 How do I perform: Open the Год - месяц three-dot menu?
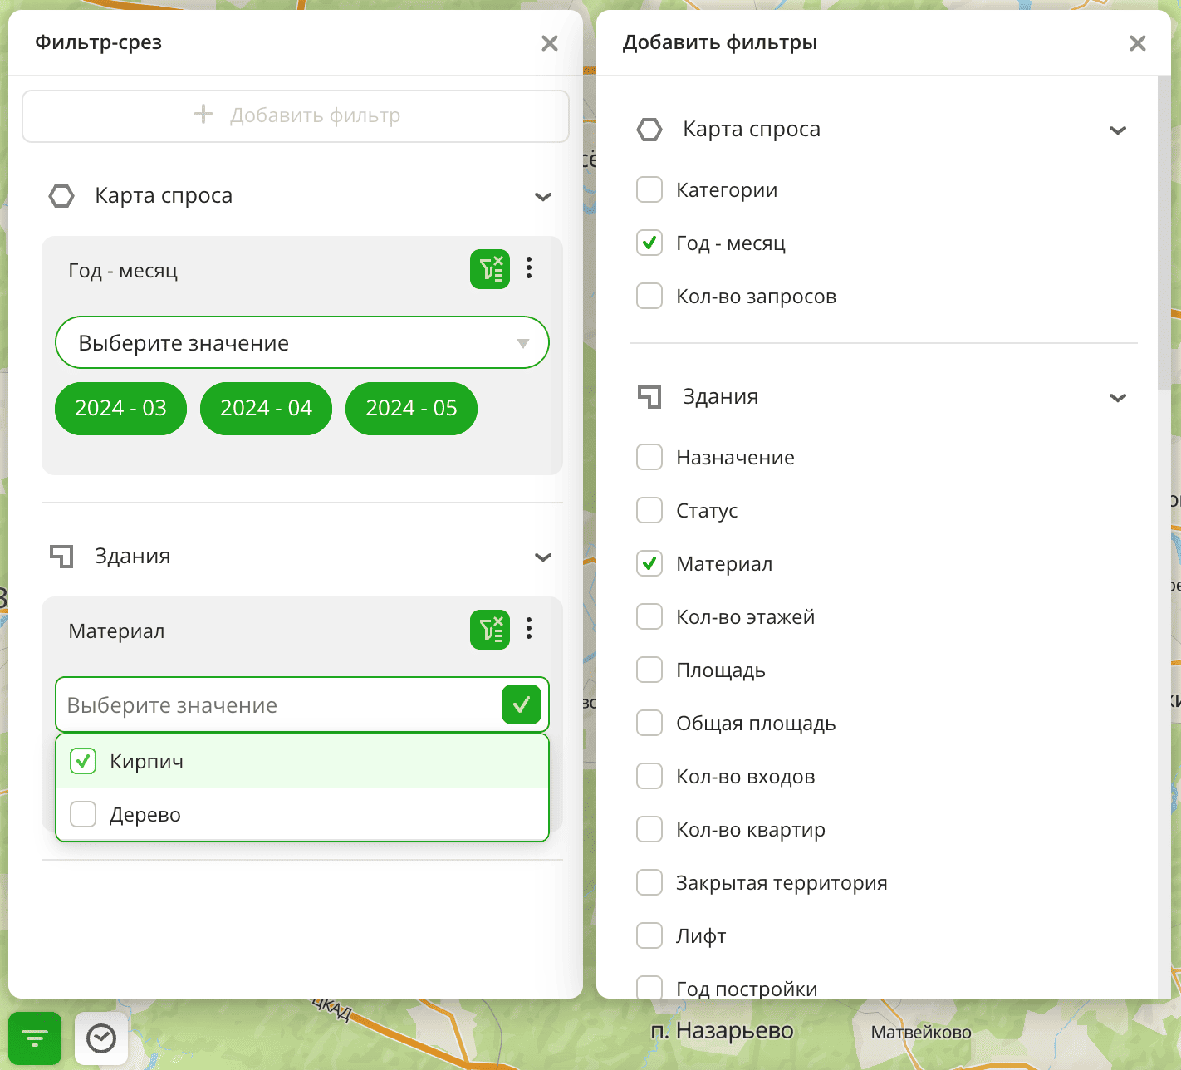pos(529,268)
